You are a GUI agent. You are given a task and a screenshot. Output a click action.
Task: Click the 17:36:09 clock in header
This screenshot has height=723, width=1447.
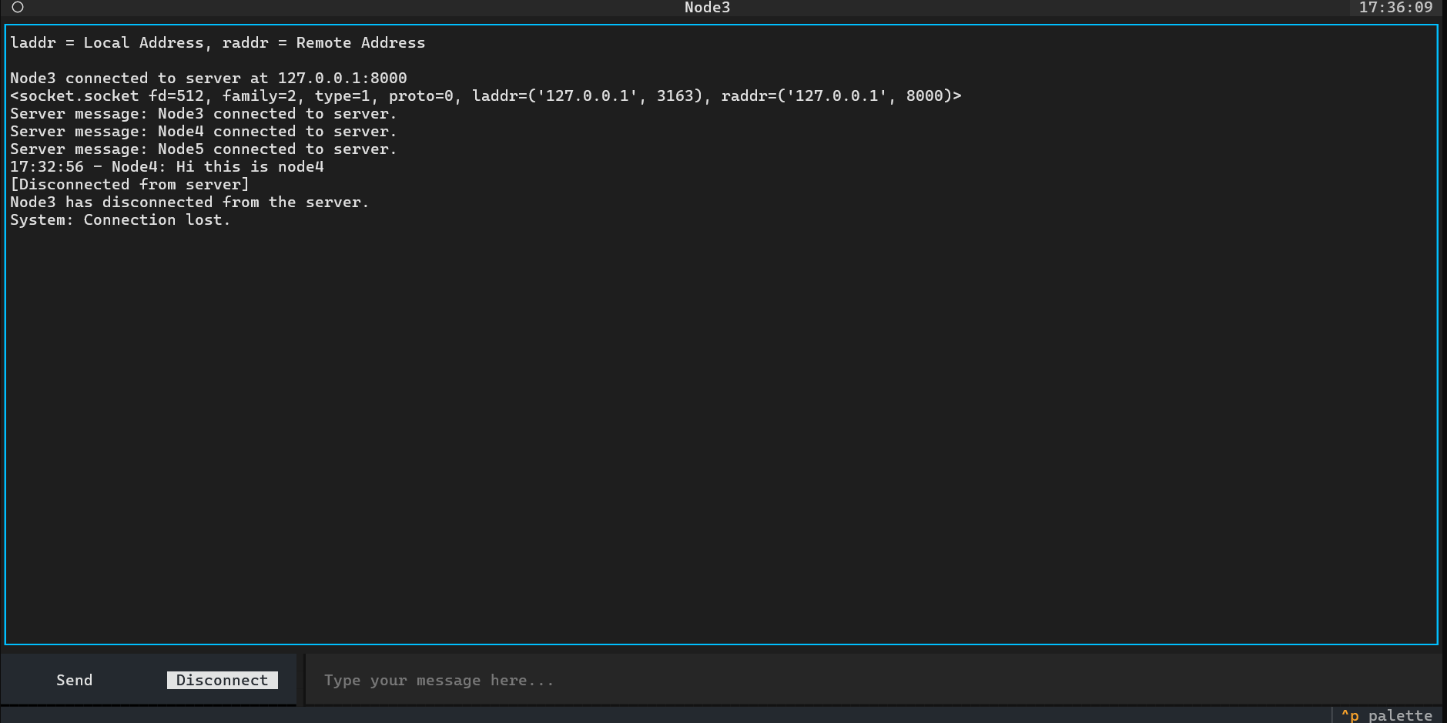(x=1395, y=8)
